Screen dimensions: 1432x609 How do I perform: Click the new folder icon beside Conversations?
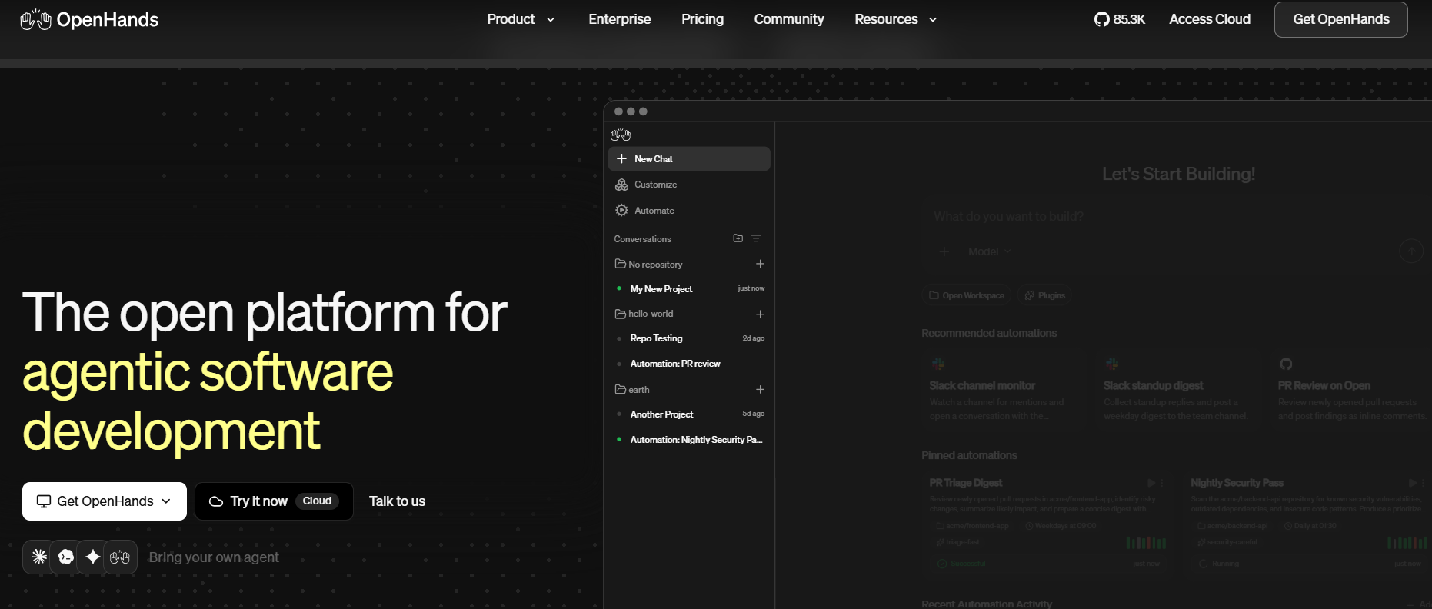click(738, 238)
